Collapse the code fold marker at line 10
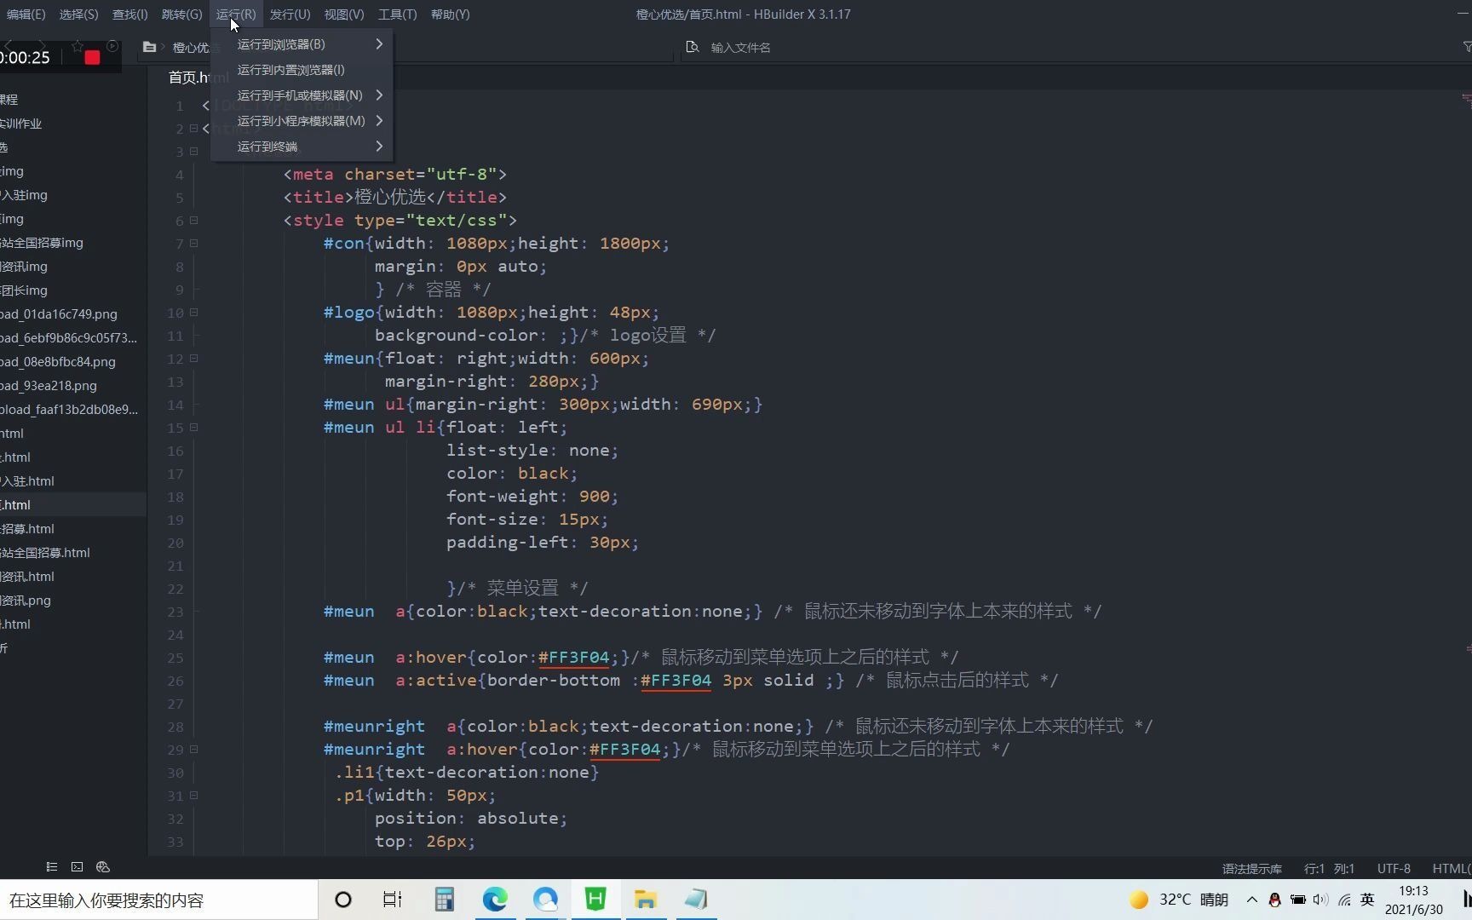 pos(194,312)
